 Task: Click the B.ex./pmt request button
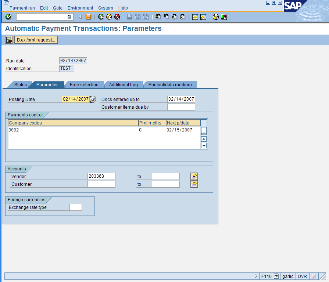36,40
